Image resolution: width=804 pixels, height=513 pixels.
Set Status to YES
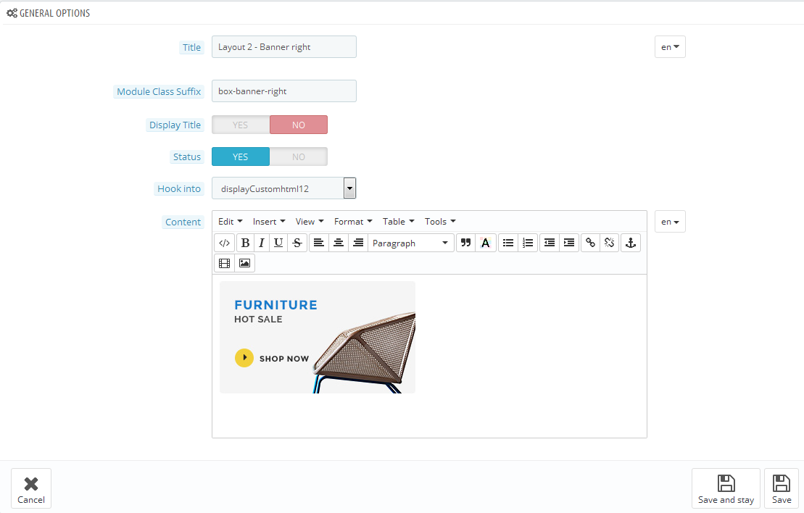click(x=241, y=157)
